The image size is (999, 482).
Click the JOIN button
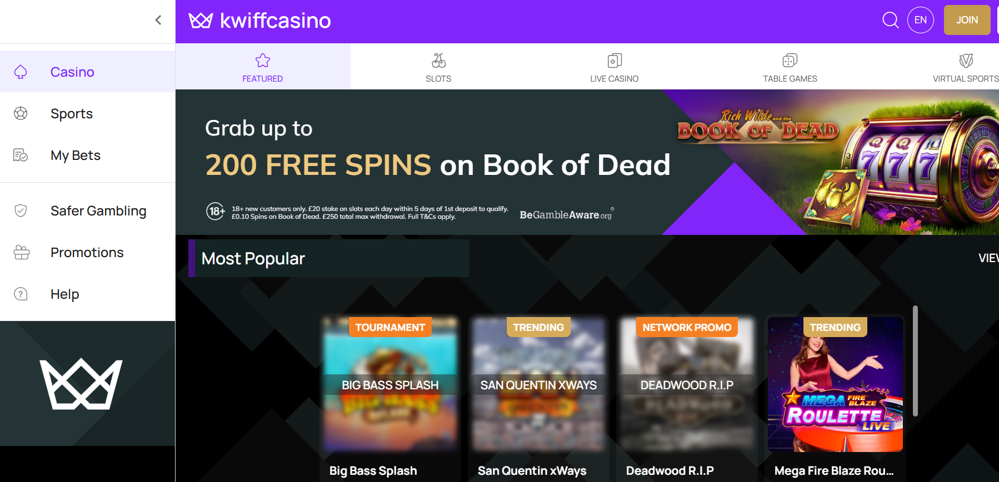pos(967,20)
